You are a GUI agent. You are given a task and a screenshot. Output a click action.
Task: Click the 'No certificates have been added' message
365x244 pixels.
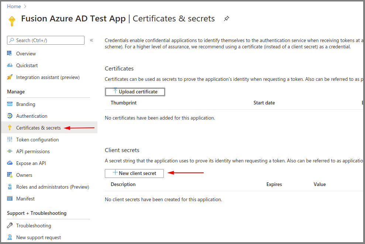tap(160, 118)
